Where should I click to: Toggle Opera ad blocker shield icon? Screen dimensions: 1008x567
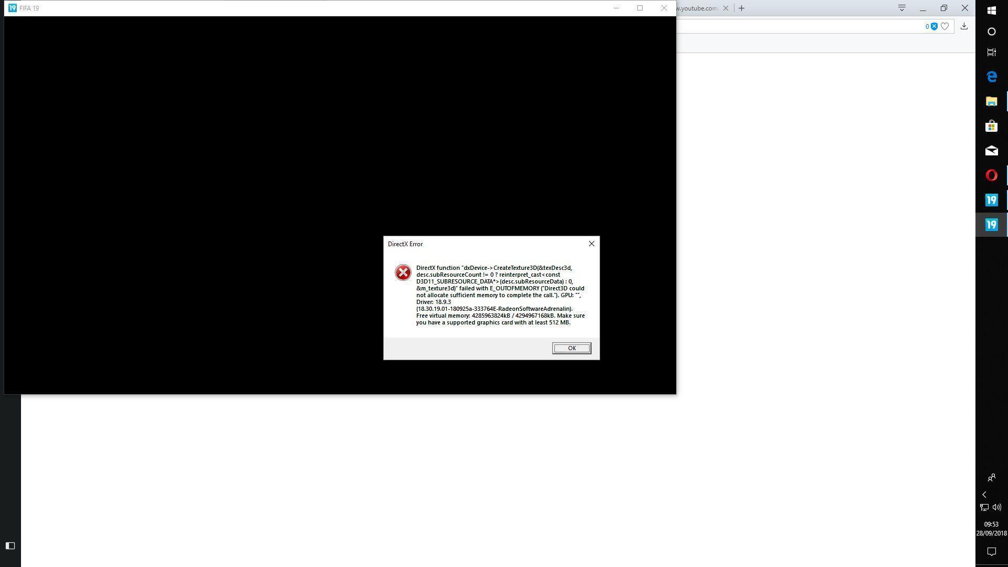click(934, 26)
